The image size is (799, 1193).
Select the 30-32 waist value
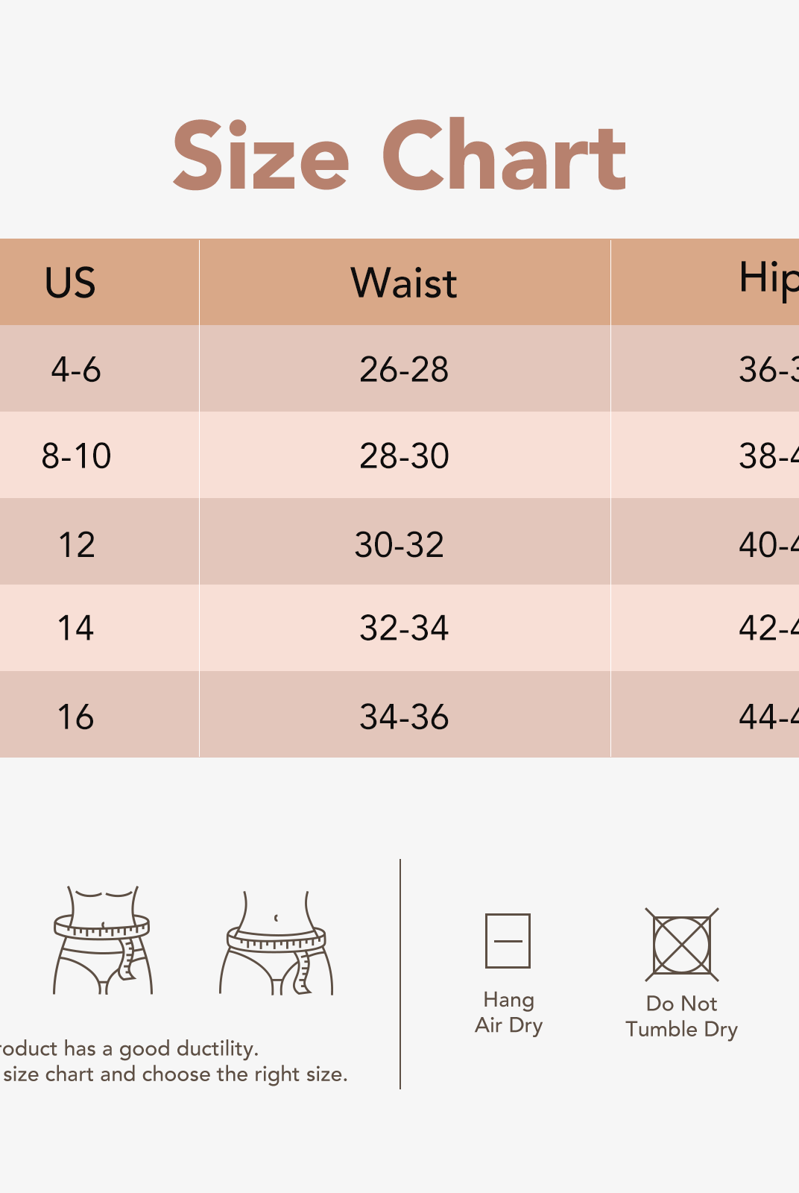tap(399, 544)
